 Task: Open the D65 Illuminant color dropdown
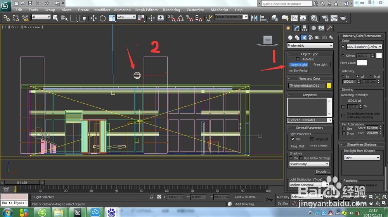[x=364, y=47]
